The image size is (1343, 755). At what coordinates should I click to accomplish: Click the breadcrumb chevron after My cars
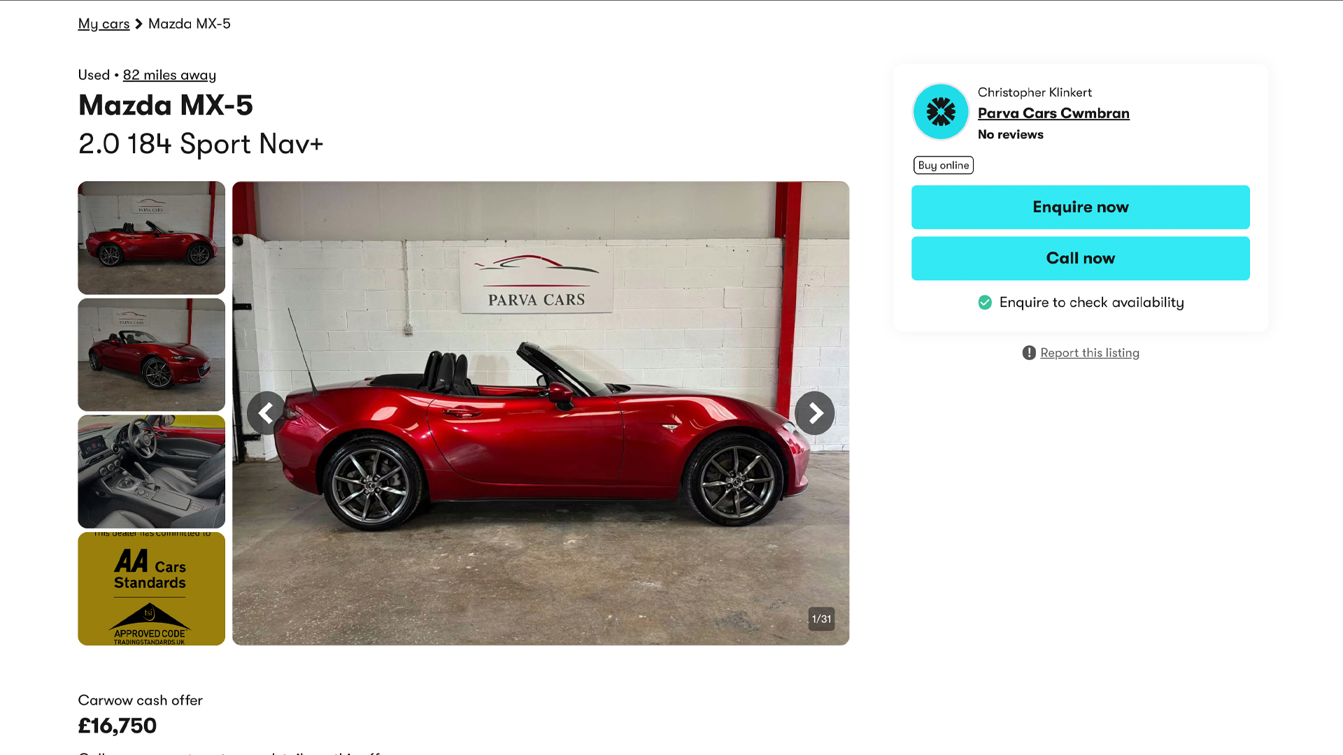[138, 24]
